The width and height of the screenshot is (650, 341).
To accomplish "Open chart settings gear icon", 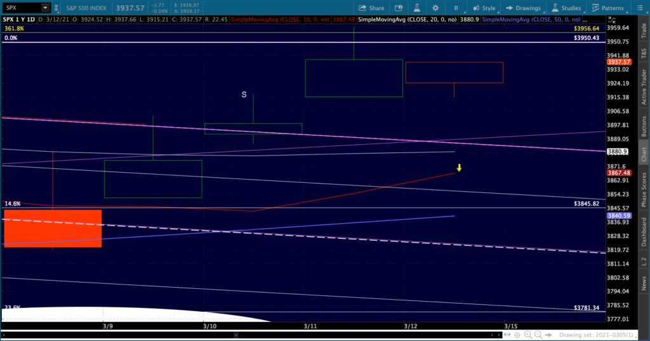I will click(x=435, y=8).
